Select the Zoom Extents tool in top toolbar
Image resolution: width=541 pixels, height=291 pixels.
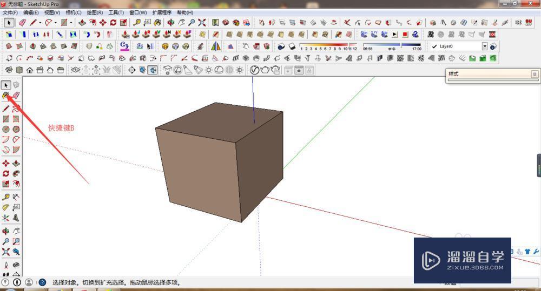coord(202,23)
